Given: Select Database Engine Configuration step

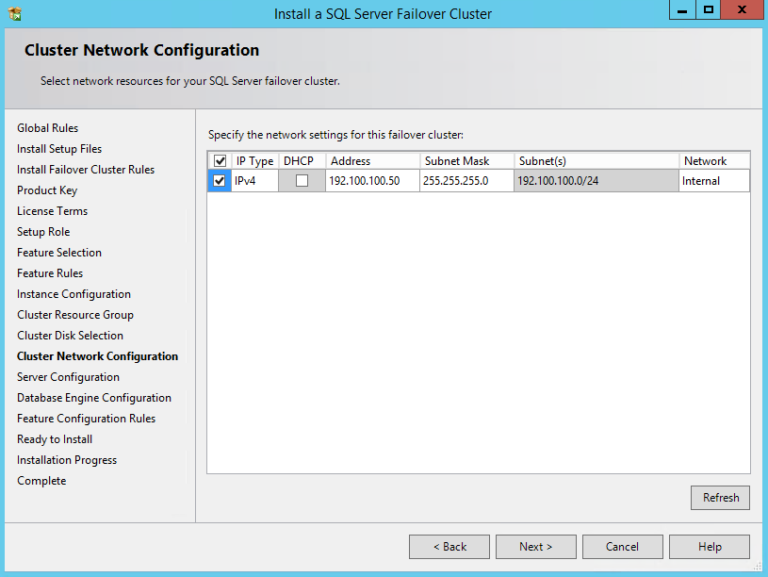Looking at the screenshot, I should (x=94, y=398).
